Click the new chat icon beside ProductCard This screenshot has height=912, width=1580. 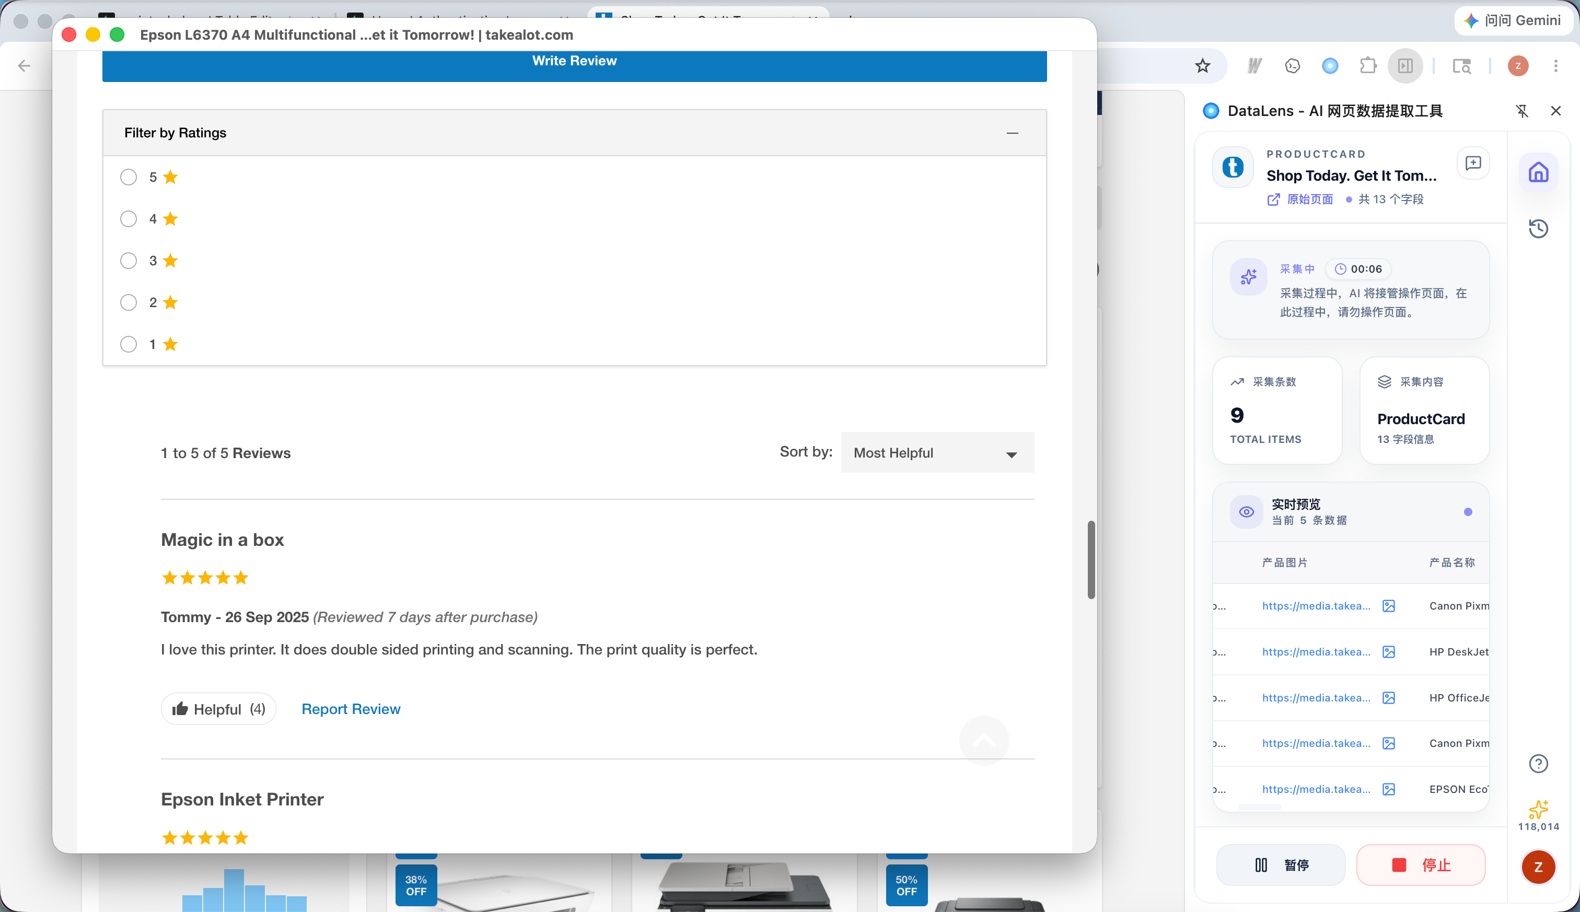(1473, 163)
